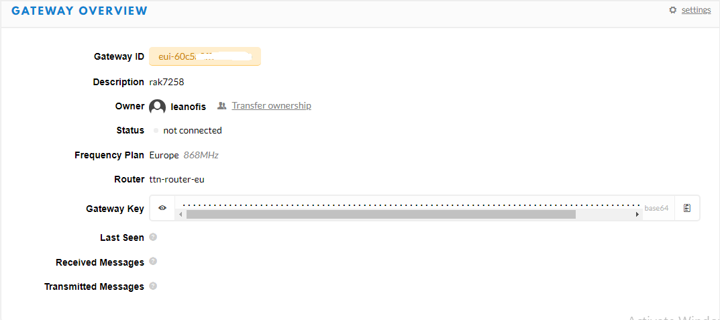This screenshot has height=320, width=720.
Task: Select the owner name leanofis
Action: [189, 107]
